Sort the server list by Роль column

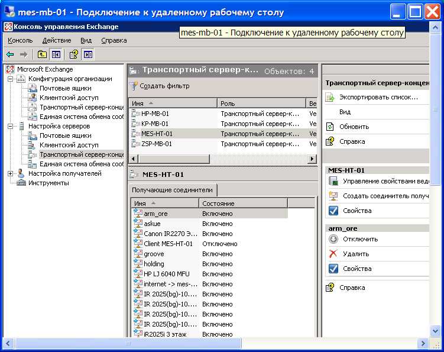click(x=262, y=104)
